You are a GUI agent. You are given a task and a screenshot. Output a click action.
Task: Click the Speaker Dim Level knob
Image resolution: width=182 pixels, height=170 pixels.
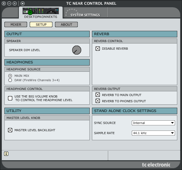[x=77, y=50]
